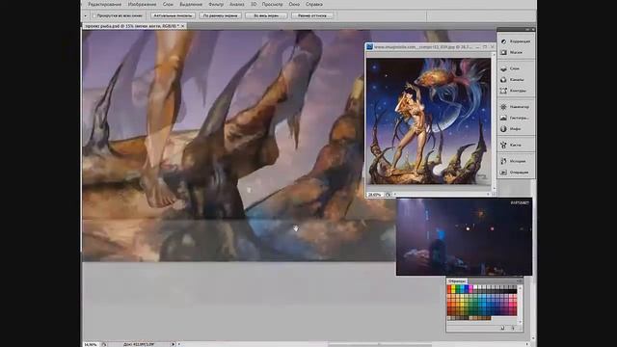
Task: Click the Fit Screen button
Action: click(220, 15)
